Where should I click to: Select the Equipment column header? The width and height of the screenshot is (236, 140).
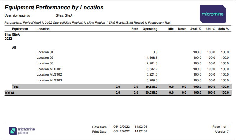coord(20,29)
